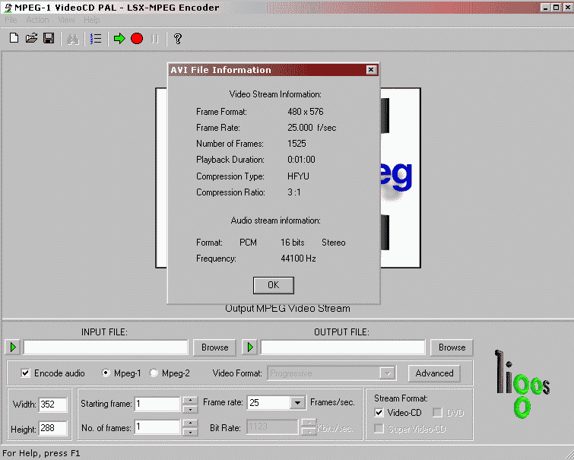Toggle the Encode audio checkbox
This screenshot has width=574, height=460.
tap(25, 373)
